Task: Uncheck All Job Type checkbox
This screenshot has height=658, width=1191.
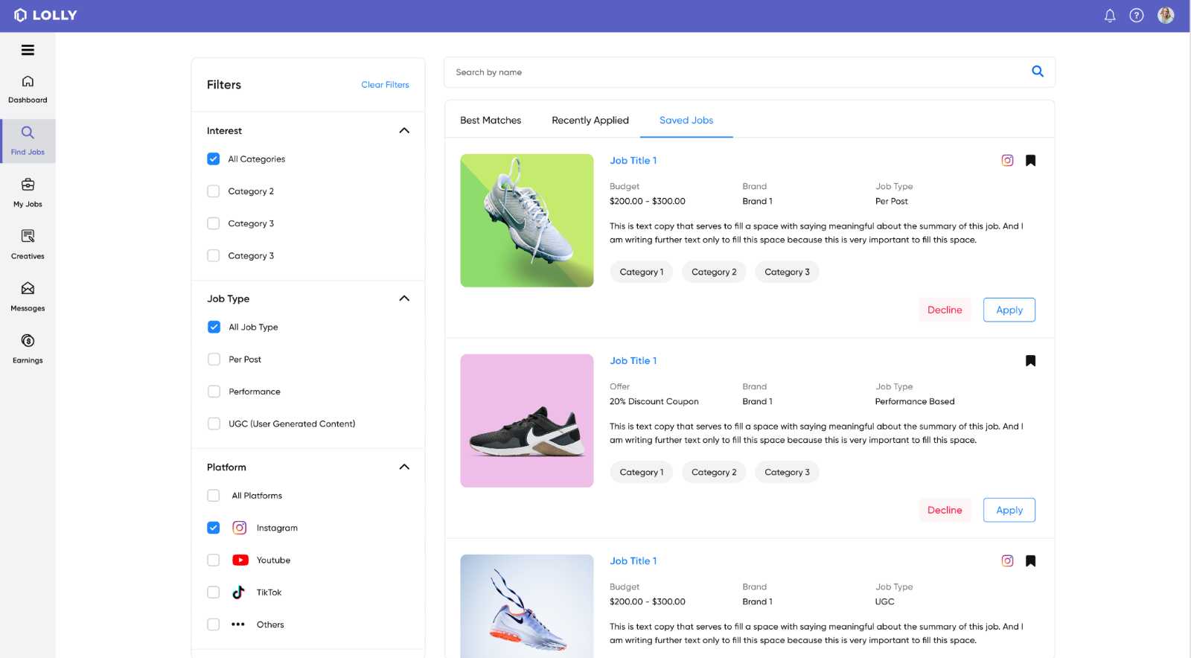Action: [x=214, y=327]
